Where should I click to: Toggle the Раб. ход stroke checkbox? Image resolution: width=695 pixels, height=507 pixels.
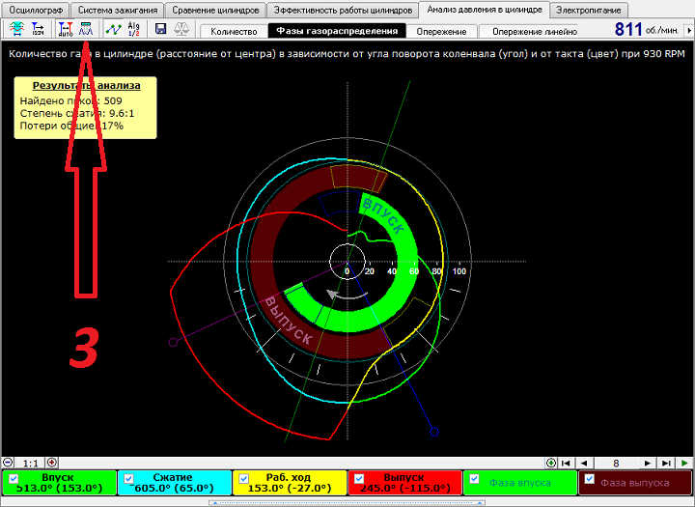(244, 479)
